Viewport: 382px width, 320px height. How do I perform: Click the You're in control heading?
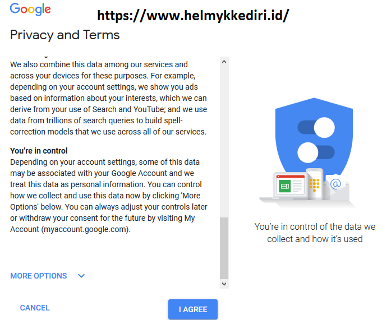coord(39,151)
